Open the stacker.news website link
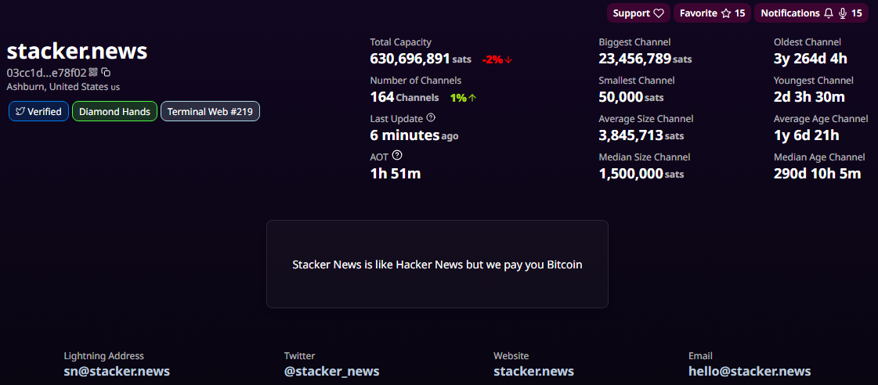 533,371
